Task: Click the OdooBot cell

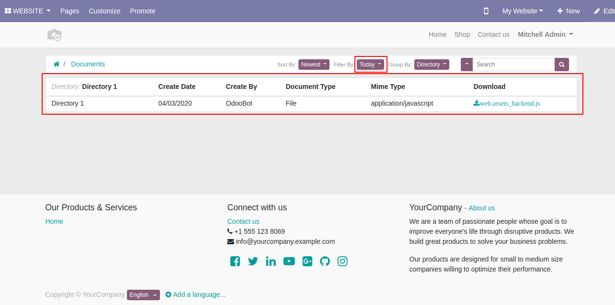Action: [239, 103]
